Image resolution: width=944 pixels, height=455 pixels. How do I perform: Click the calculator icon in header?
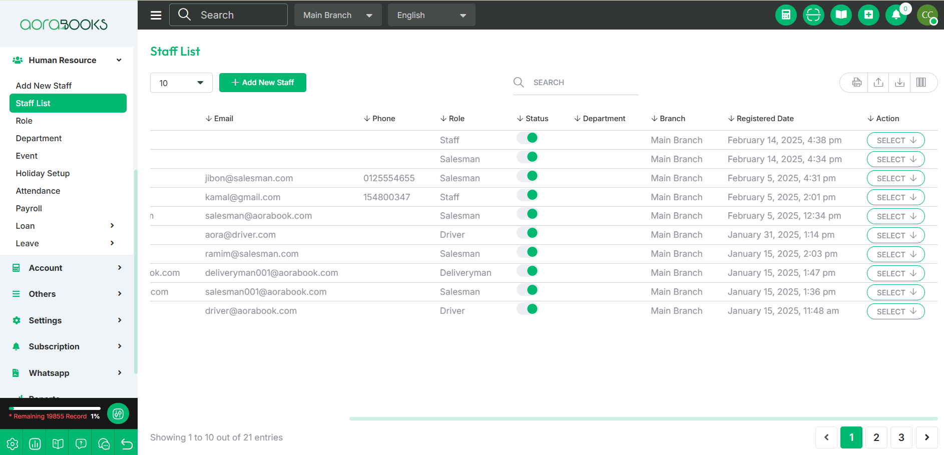coord(786,15)
